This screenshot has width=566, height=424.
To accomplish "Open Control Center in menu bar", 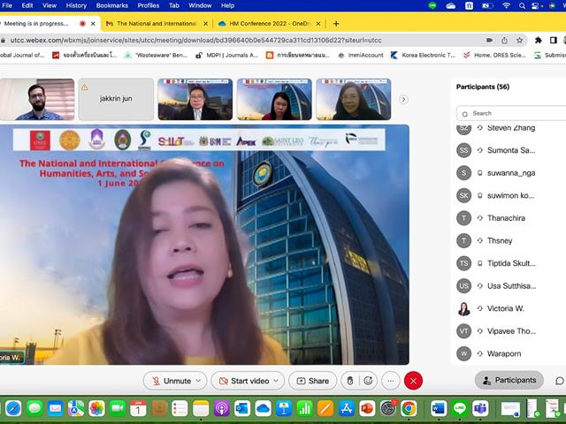I will click(x=537, y=5).
